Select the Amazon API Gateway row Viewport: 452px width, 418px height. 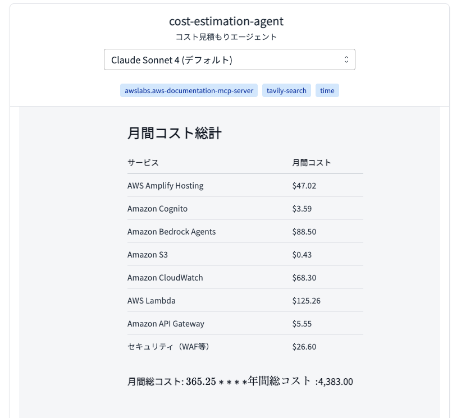[x=166, y=323]
